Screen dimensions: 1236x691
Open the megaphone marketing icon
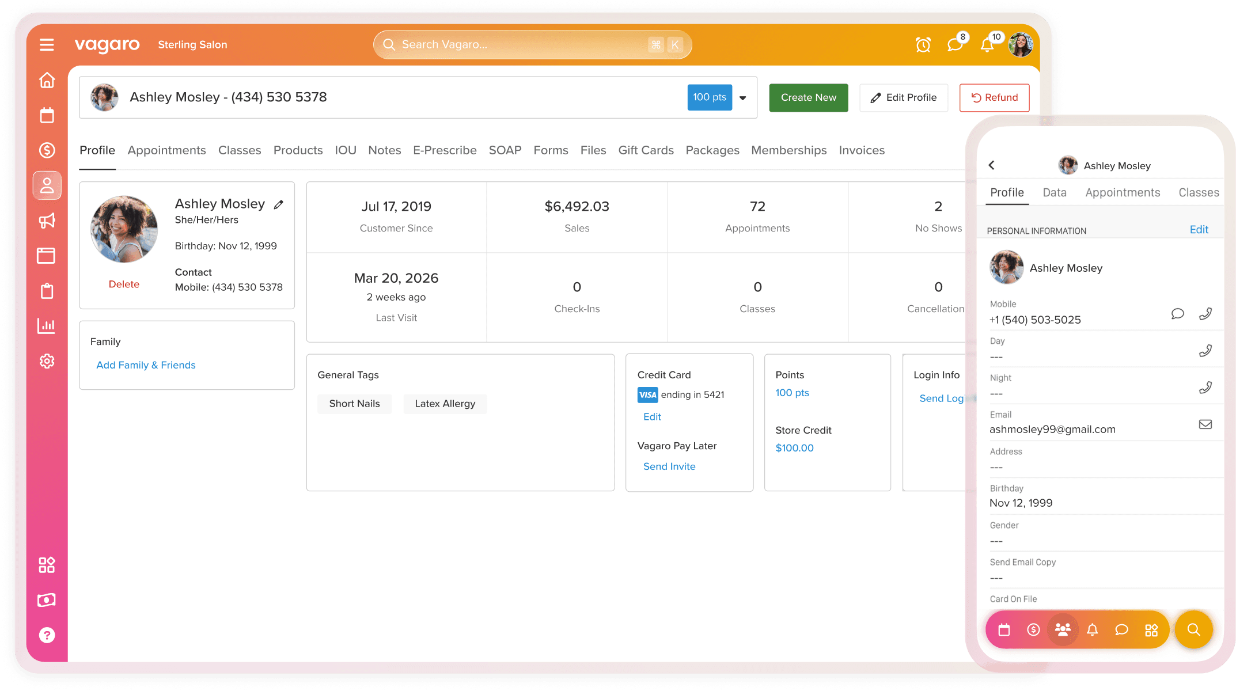coord(47,221)
